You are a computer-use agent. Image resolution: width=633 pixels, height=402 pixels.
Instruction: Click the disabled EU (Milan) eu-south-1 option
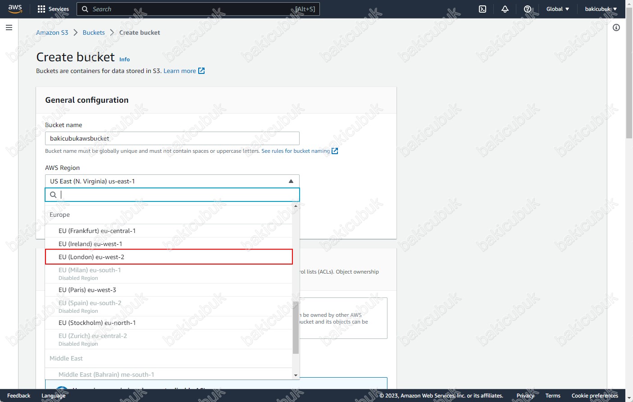(x=169, y=274)
